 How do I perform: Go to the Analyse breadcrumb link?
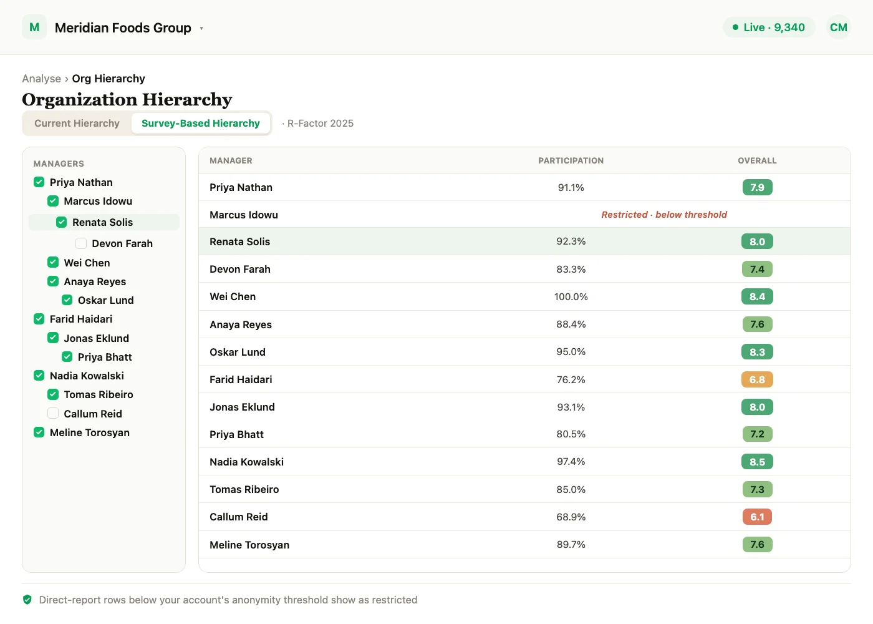[41, 79]
